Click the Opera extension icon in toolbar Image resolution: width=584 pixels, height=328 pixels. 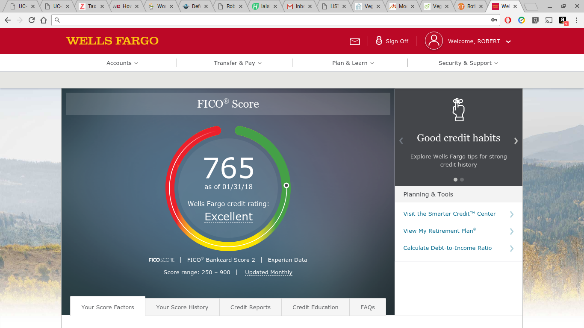[508, 20]
